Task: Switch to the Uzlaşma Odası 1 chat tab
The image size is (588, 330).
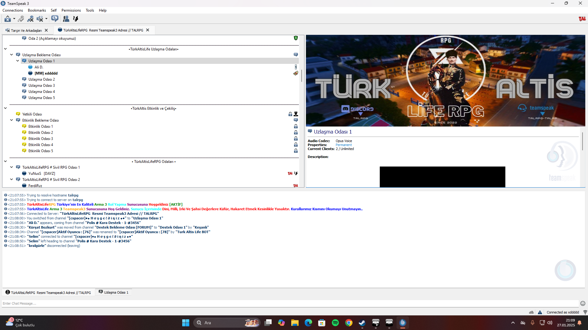Action: coord(114,292)
